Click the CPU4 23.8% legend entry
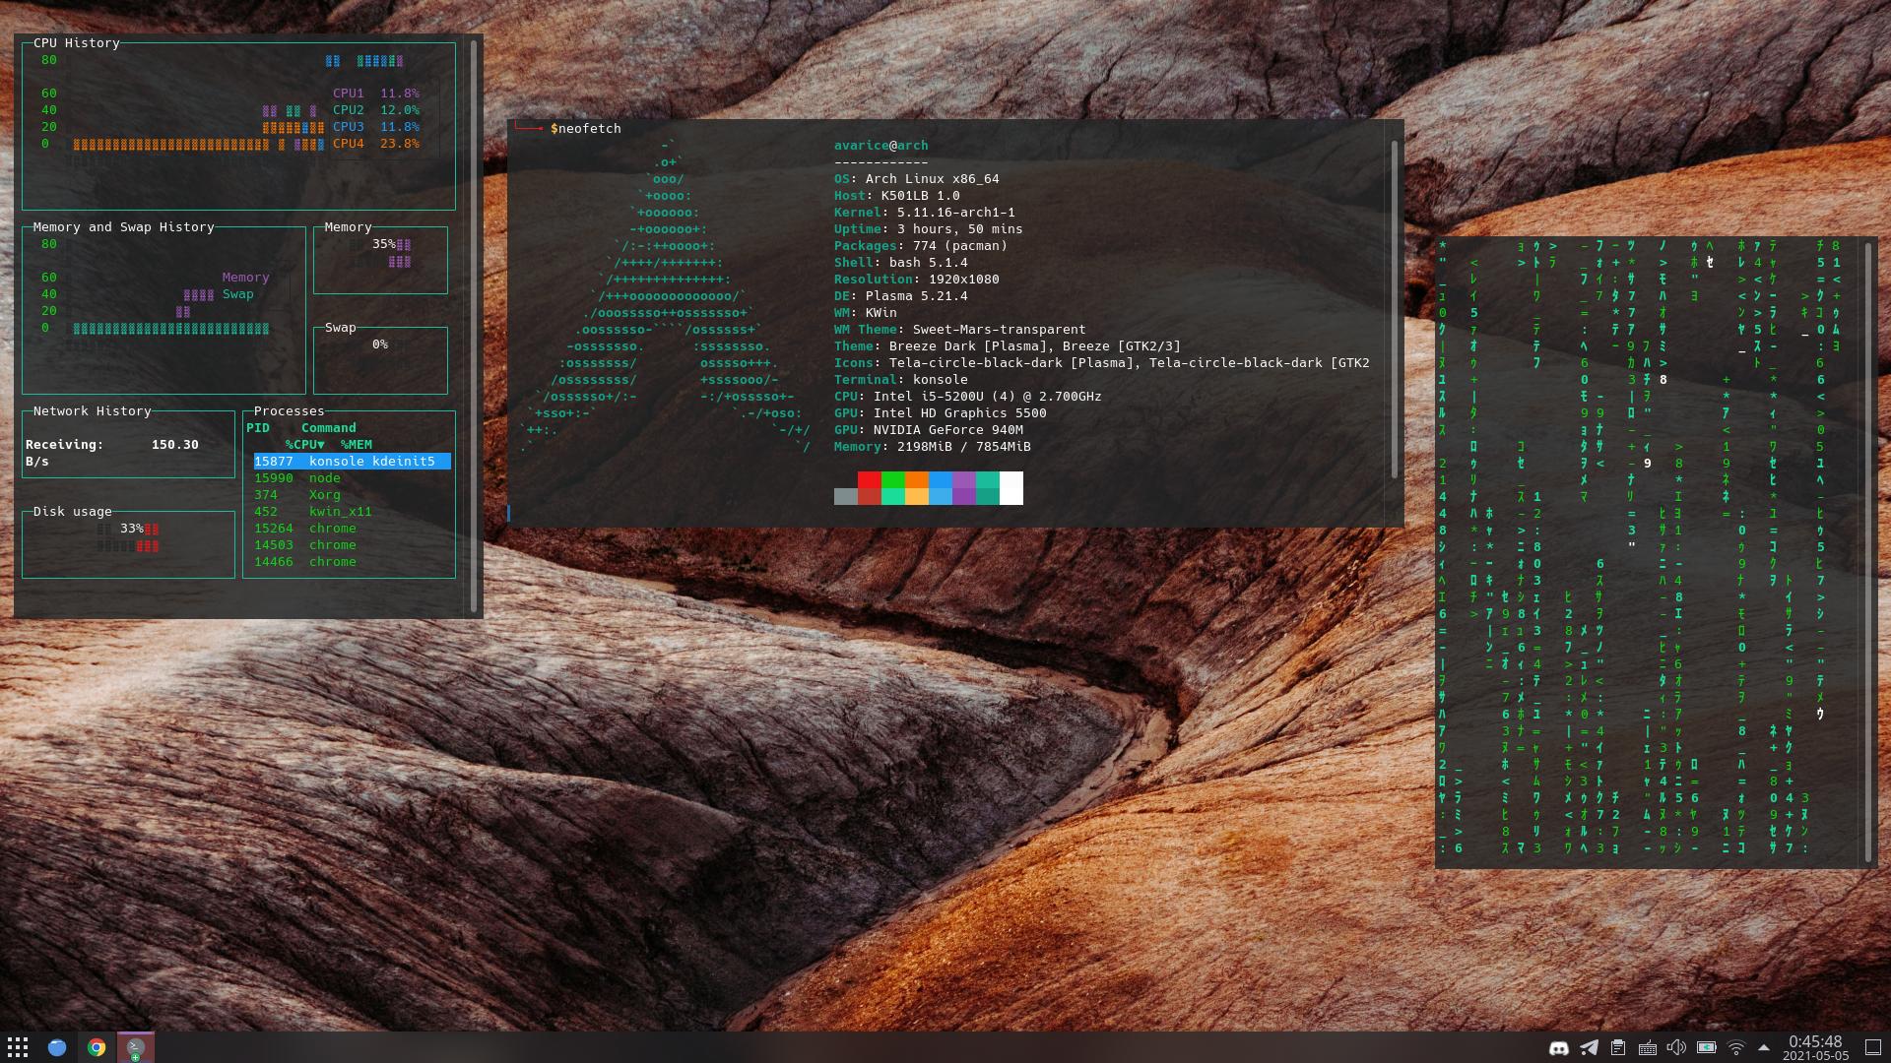The image size is (1891, 1063). [376, 144]
